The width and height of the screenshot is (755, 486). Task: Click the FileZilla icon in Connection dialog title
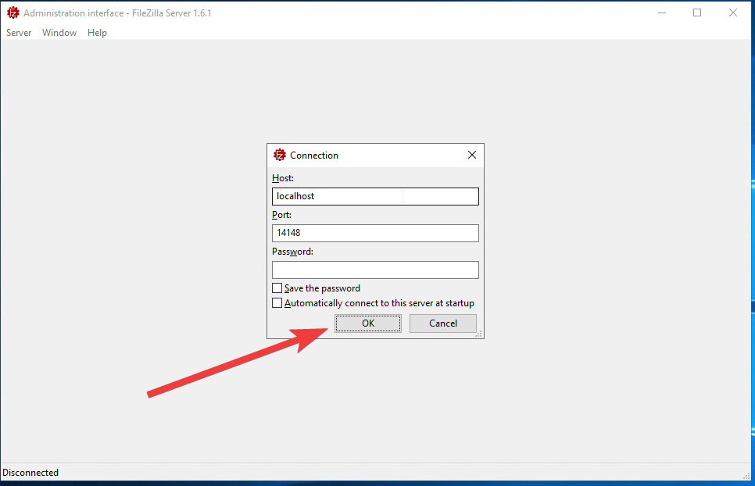click(x=279, y=155)
